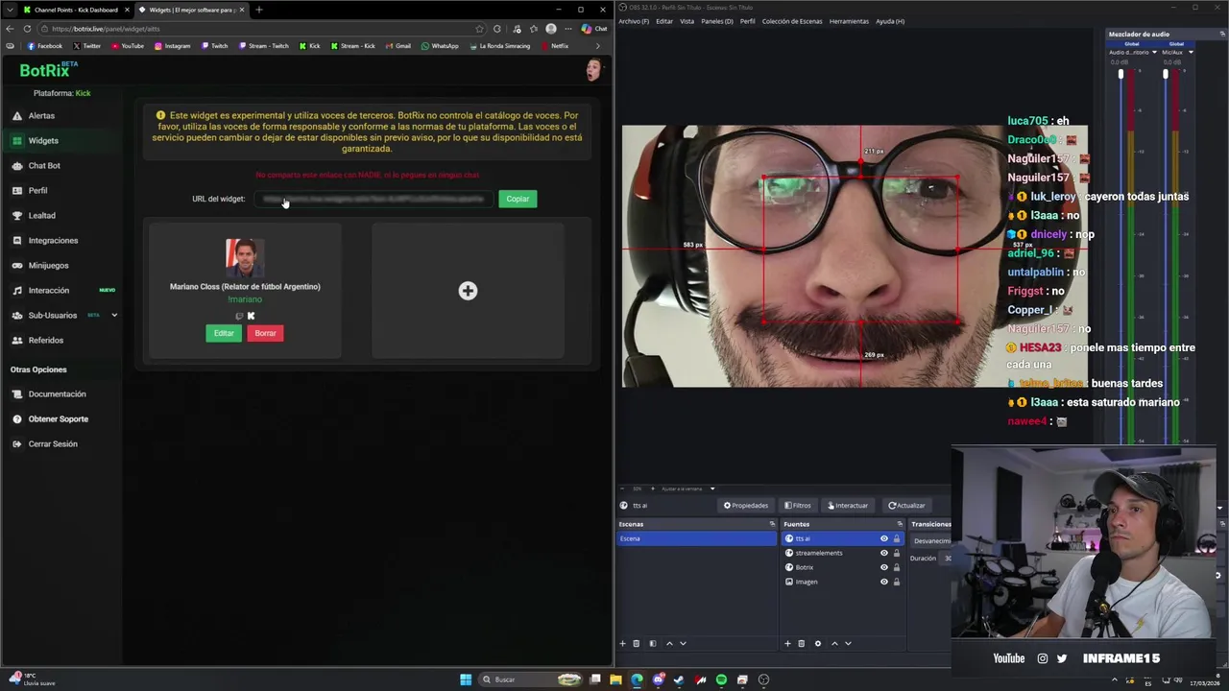Toggle visibility of Botrix source
The width and height of the screenshot is (1229, 691).
[884, 567]
